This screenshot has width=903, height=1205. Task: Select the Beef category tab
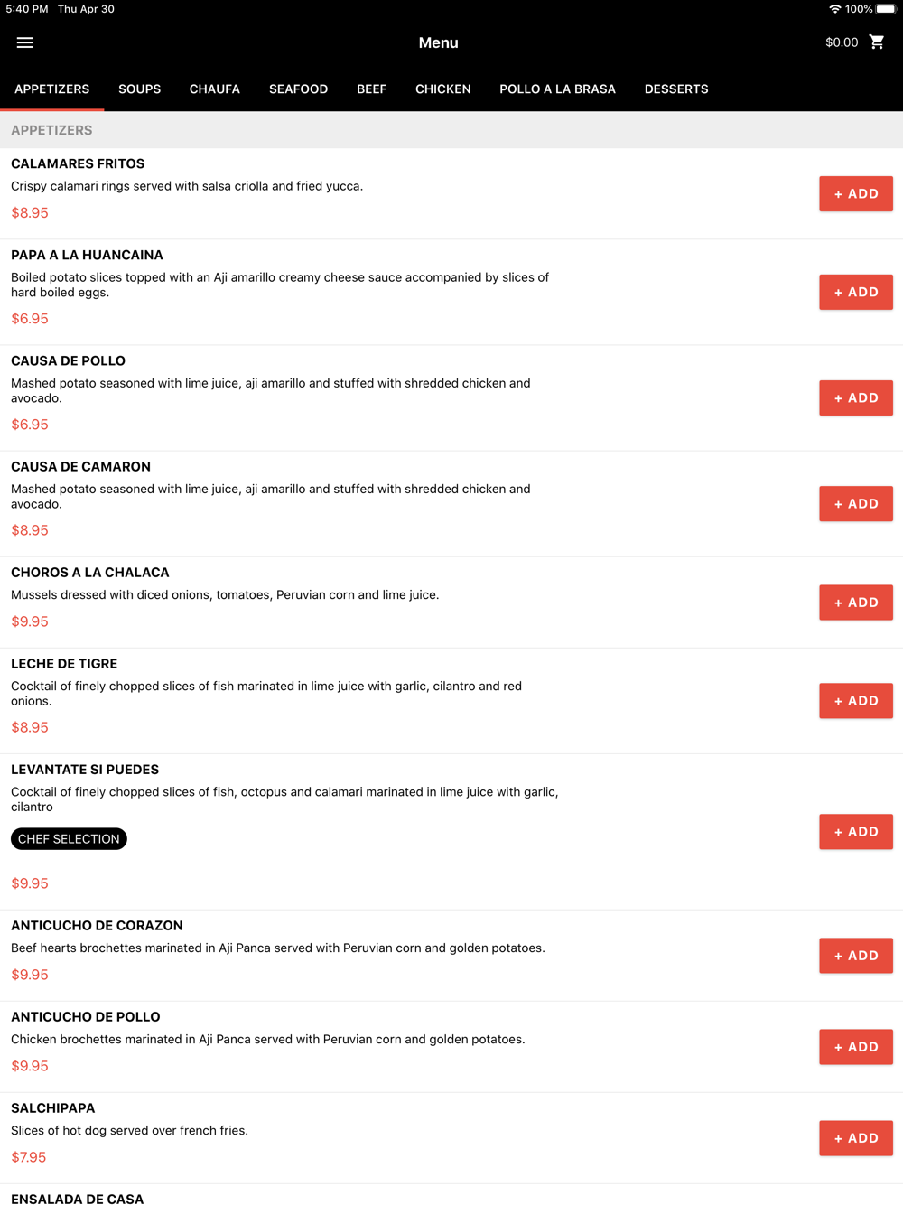point(371,89)
